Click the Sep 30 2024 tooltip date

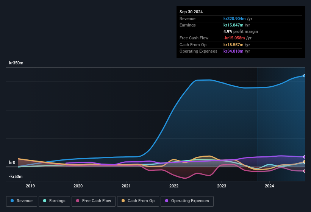click(191, 12)
